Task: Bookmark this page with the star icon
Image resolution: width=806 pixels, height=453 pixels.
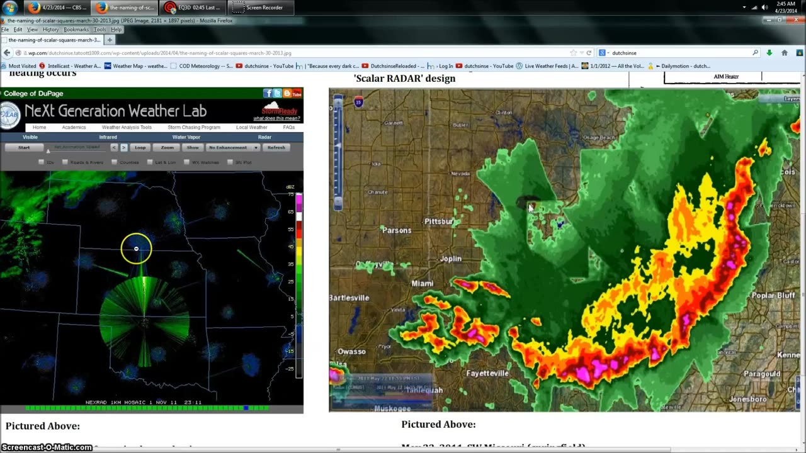Action: [573, 53]
